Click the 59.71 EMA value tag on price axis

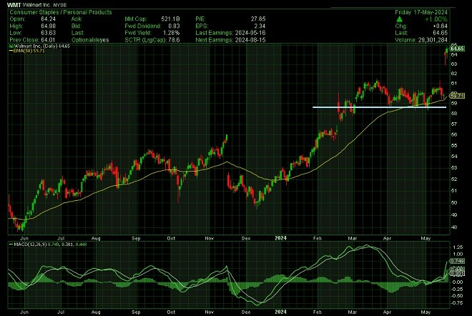pos(458,96)
